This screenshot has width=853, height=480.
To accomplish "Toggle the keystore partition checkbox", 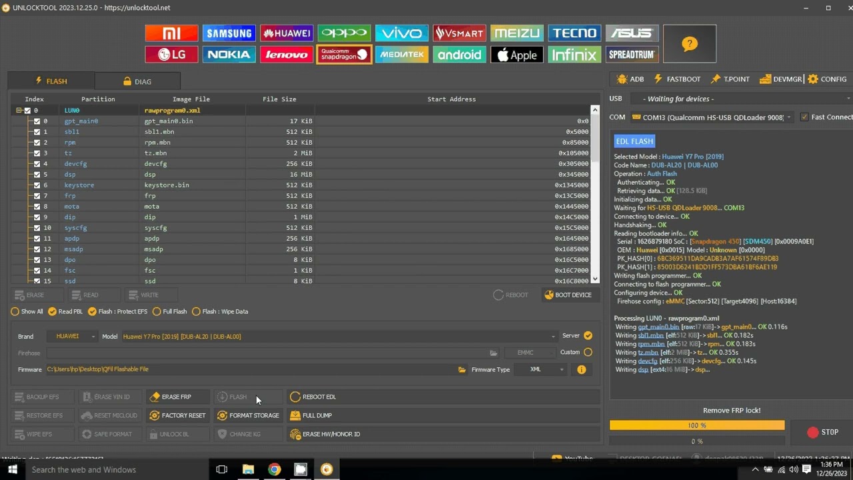I will pyautogui.click(x=37, y=185).
